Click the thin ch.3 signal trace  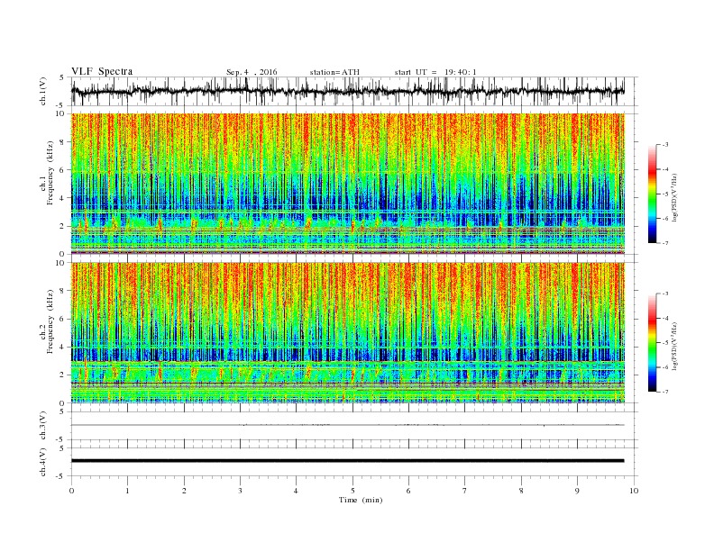click(347, 425)
